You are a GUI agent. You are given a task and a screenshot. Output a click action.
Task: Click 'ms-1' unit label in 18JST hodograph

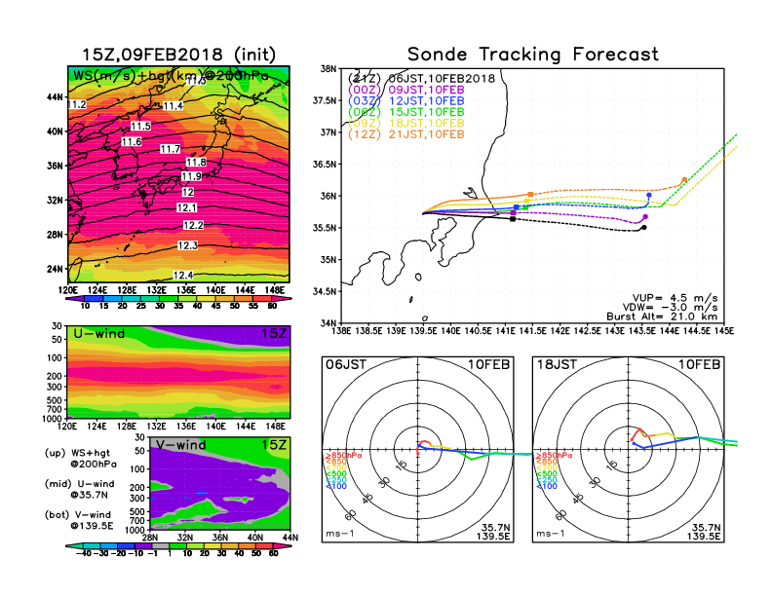pyautogui.click(x=551, y=534)
